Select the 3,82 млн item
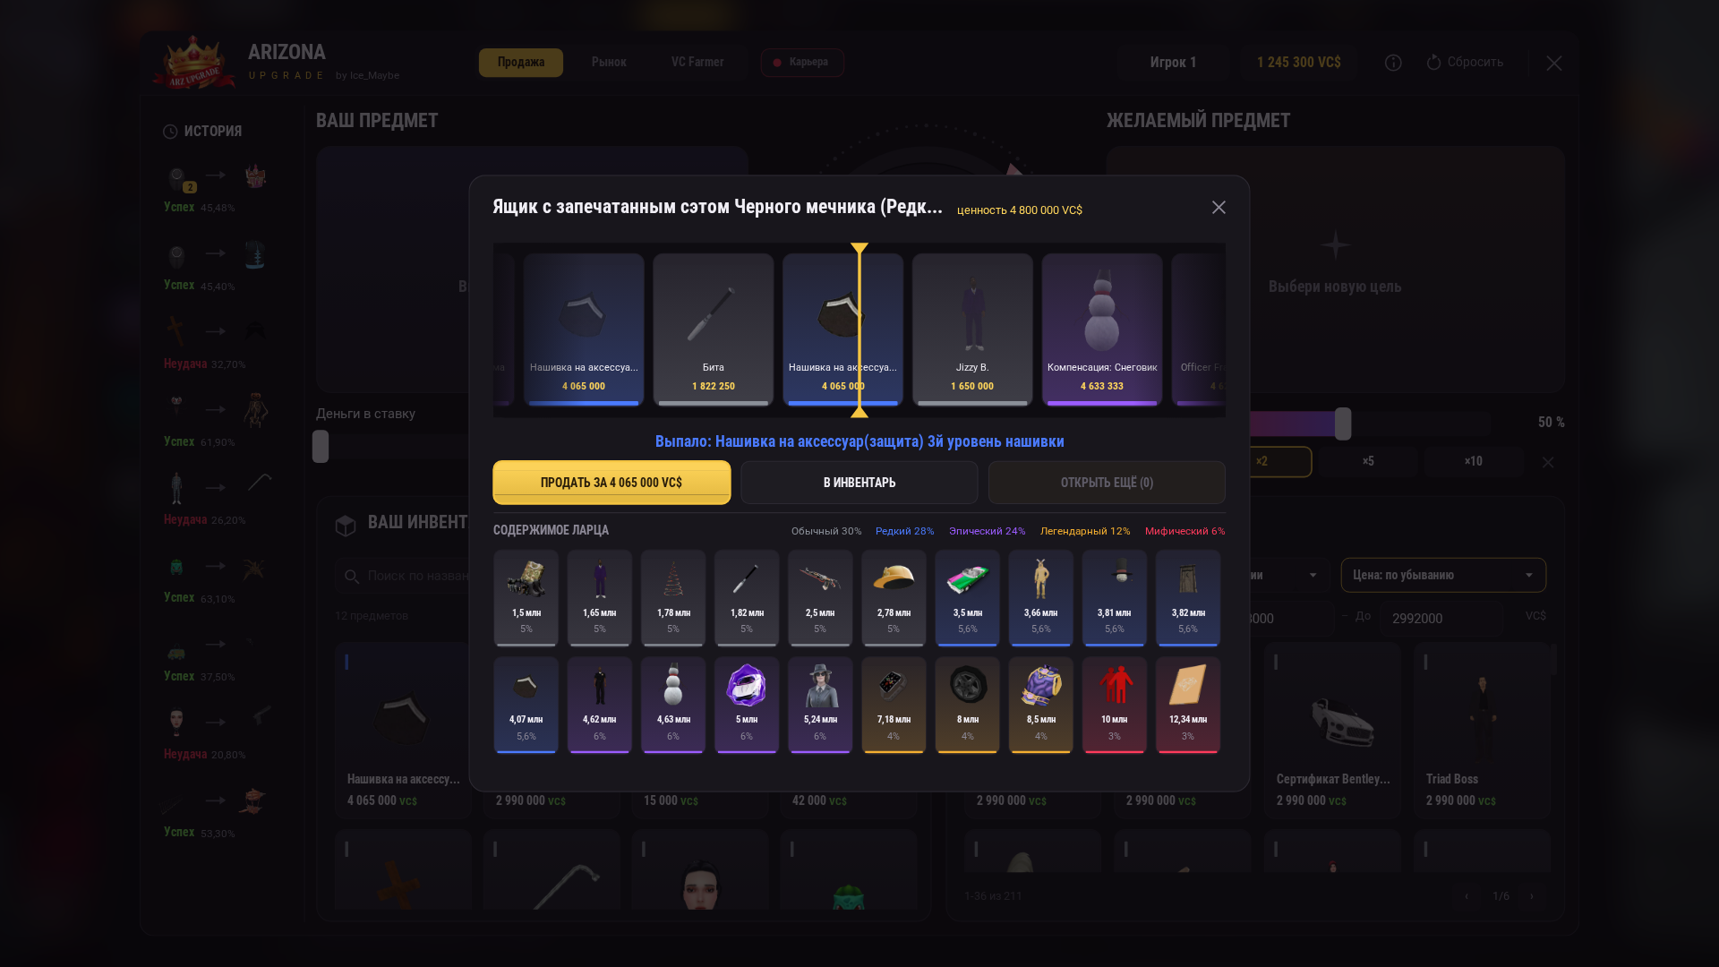The image size is (1719, 967). click(x=1188, y=598)
